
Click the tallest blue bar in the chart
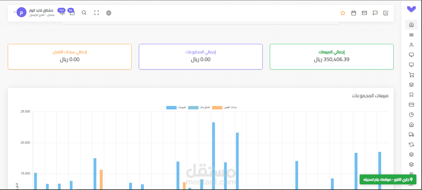(214, 156)
